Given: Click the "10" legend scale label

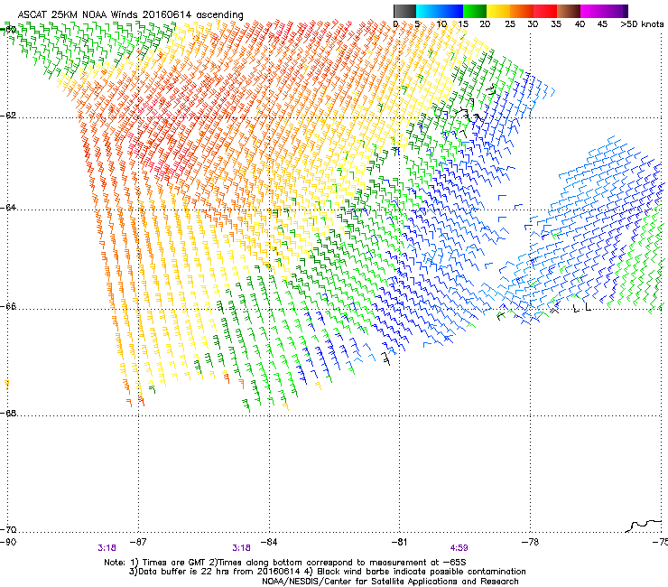Looking at the screenshot, I should click(x=441, y=24).
